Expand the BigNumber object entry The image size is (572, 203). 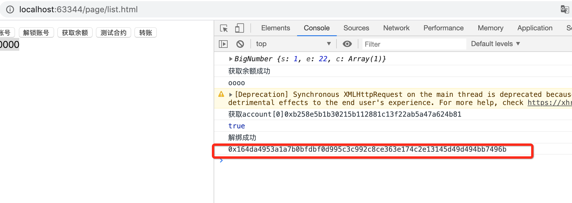[x=231, y=59]
